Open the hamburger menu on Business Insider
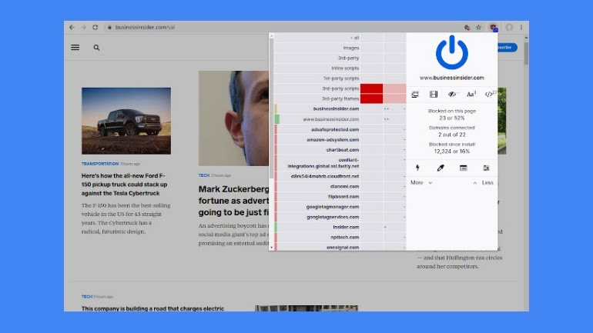593x333 pixels. [75, 47]
